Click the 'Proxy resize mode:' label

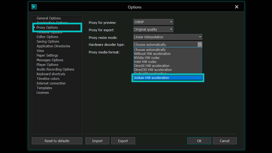103,38
